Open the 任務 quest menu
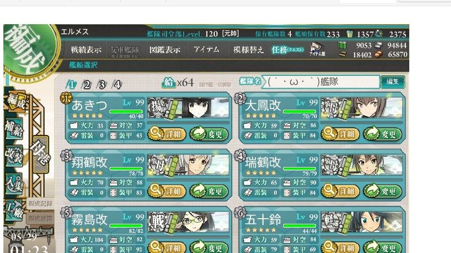The width and height of the screenshot is (451, 253). 288,50
